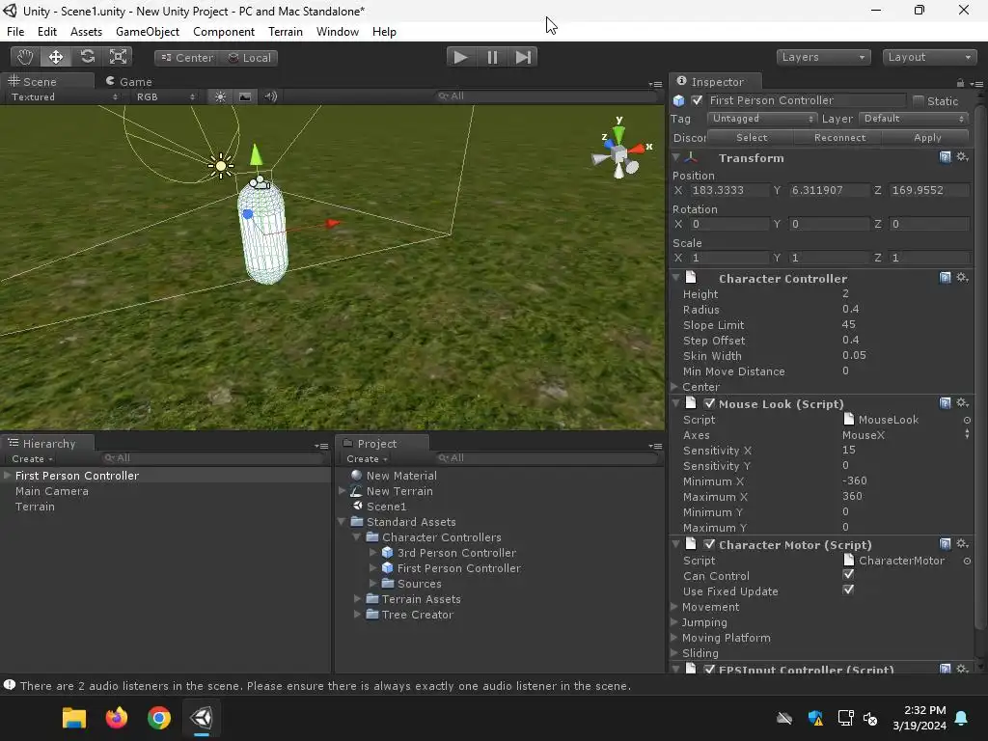The width and height of the screenshot is (988, 741).
Task: Open the Axes MouseX dropdown
Action: 905,435
